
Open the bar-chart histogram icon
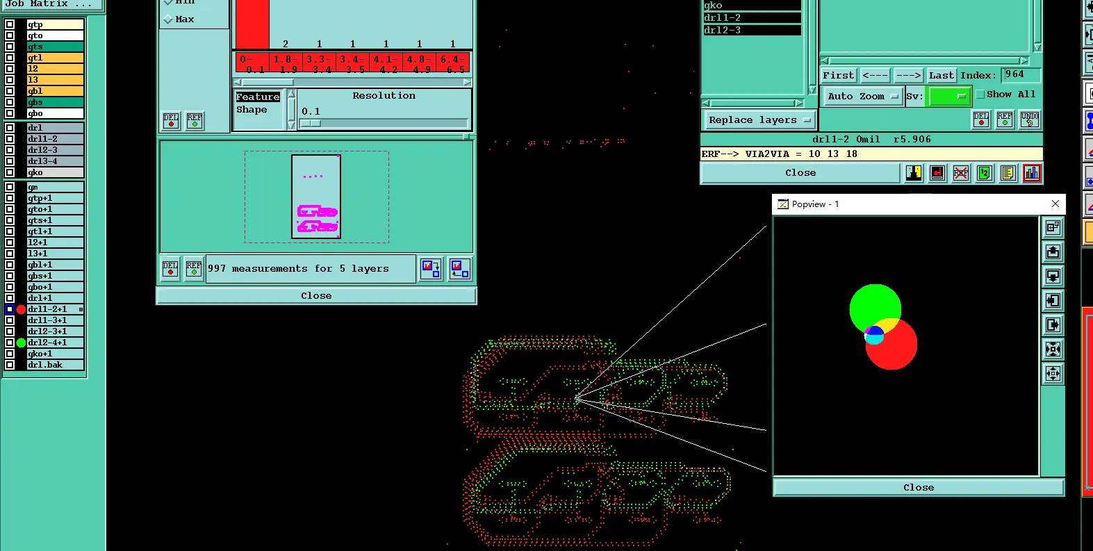(1032, 173)
